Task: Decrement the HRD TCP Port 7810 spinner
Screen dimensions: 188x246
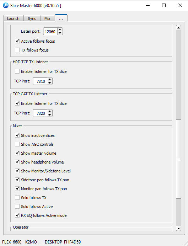Action: point(50,83)
